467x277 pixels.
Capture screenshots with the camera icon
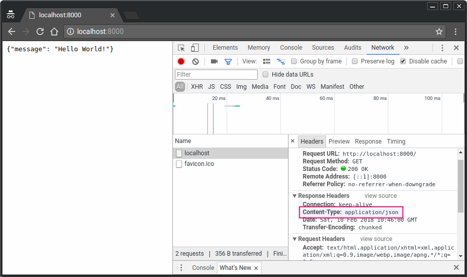pos(214,61)
